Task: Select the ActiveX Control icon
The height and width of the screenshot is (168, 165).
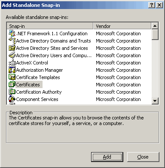Action: [x=12, y=63]
